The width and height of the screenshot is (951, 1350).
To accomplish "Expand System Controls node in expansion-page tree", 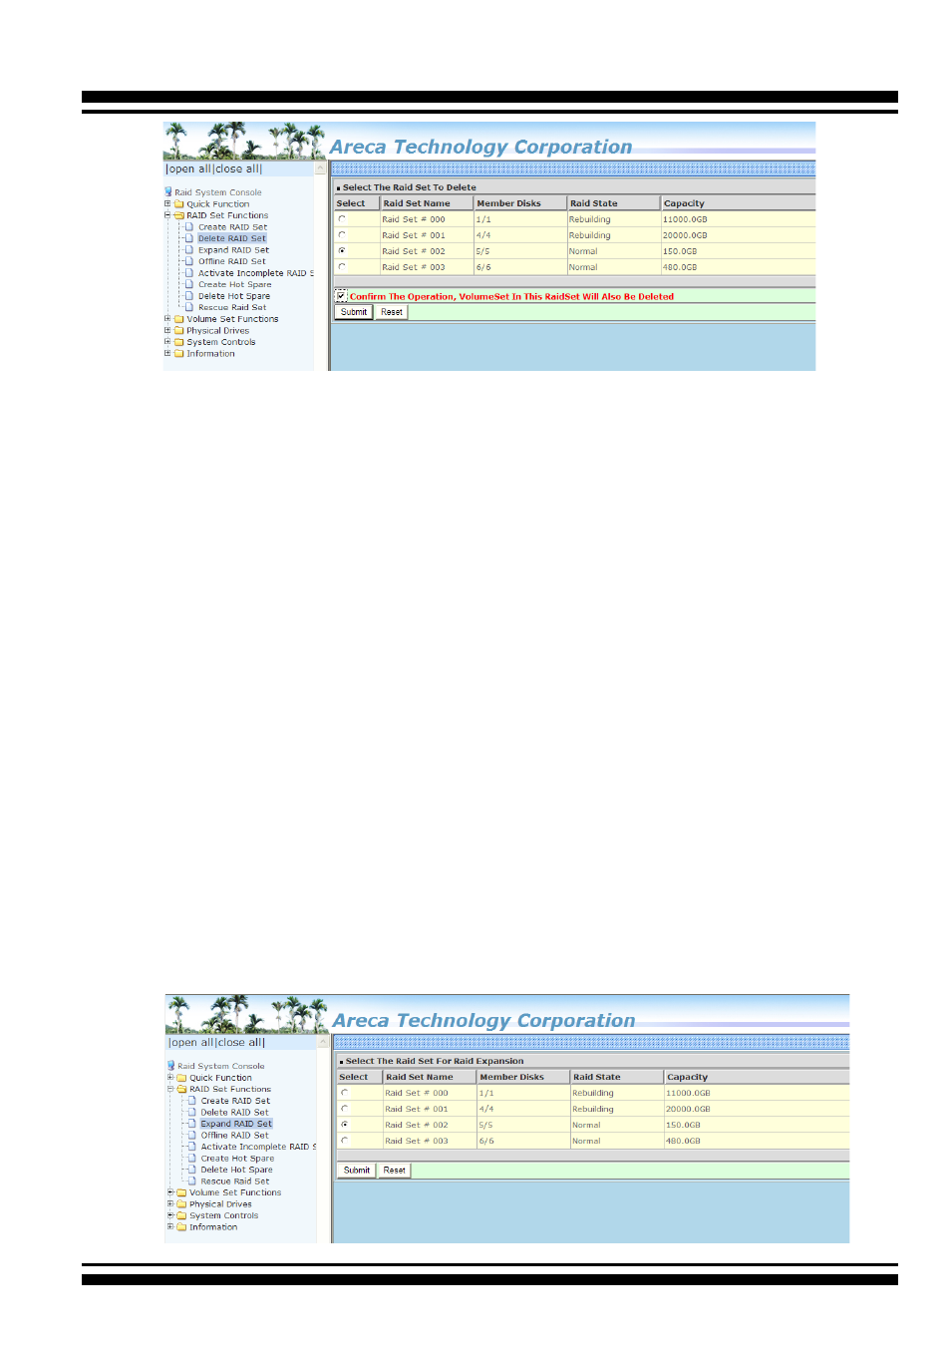I will [170, 1215].
